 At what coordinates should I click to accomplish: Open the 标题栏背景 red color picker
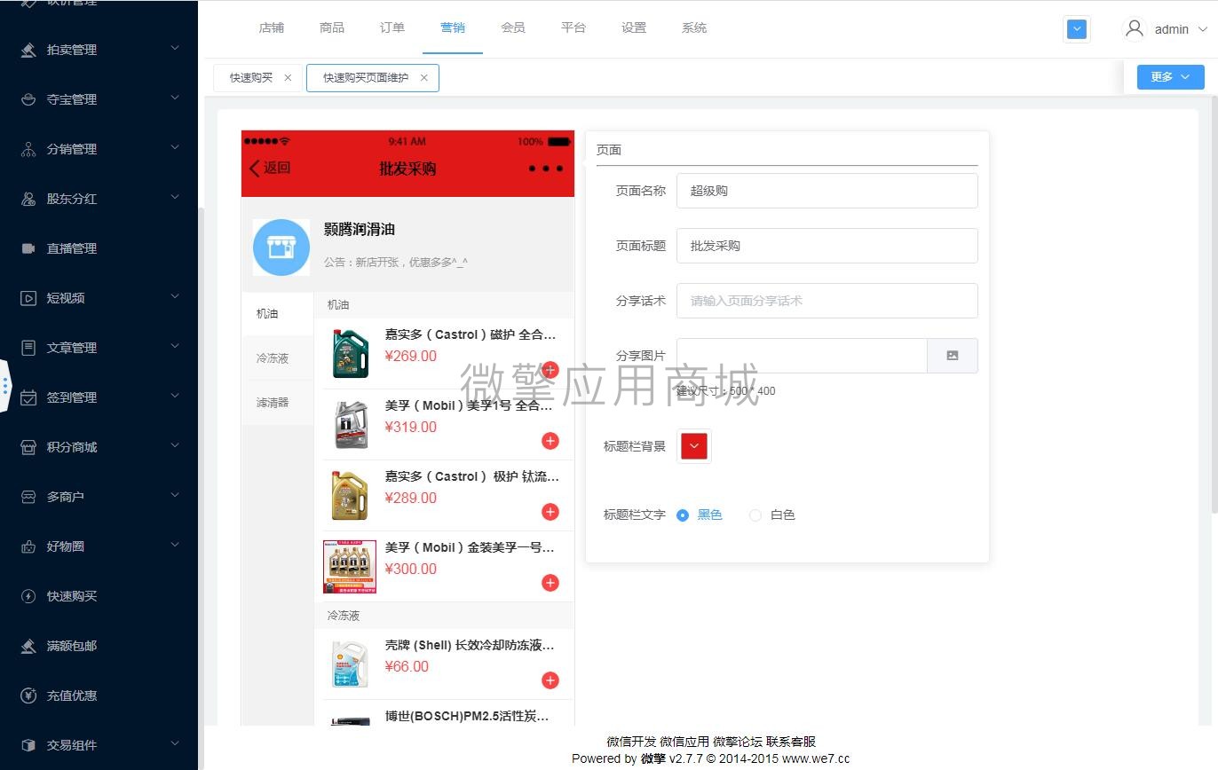pos(694,446)
